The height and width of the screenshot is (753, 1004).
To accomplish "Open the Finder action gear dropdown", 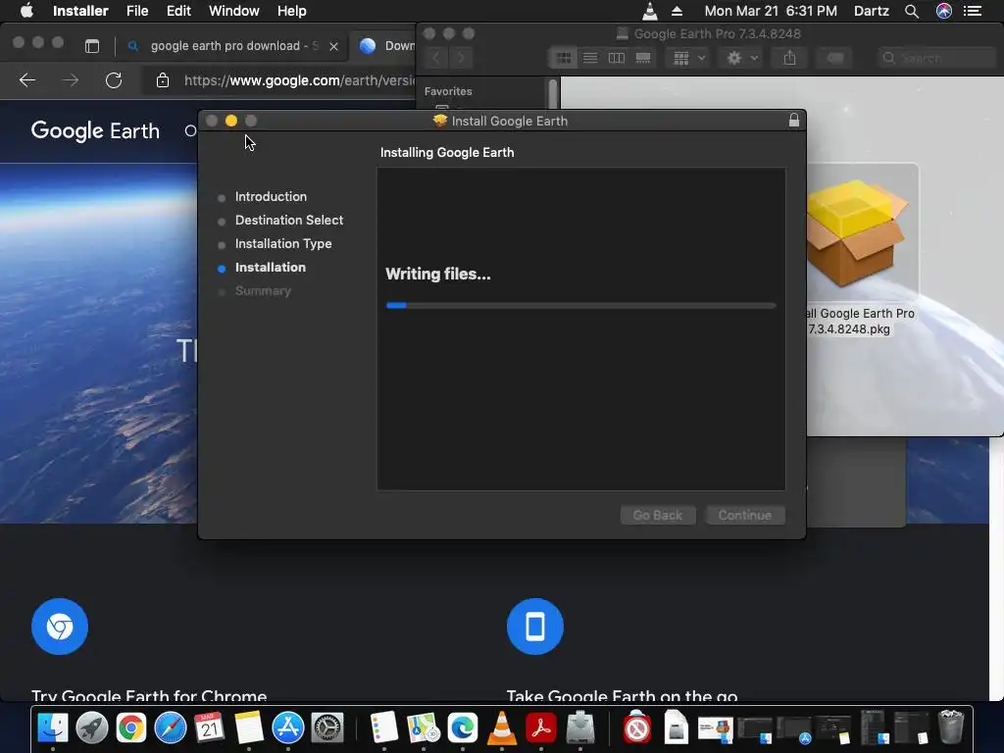I will point(741,58).
